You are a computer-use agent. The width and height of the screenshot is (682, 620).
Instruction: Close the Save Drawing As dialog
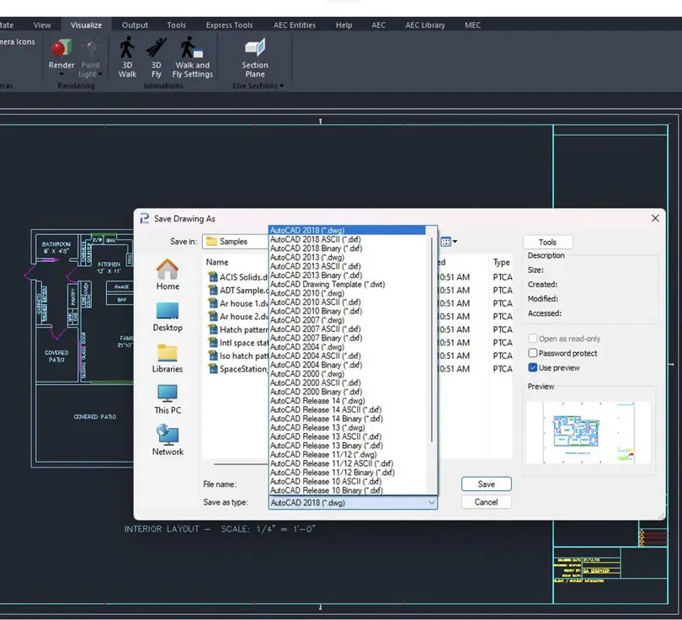655,218
